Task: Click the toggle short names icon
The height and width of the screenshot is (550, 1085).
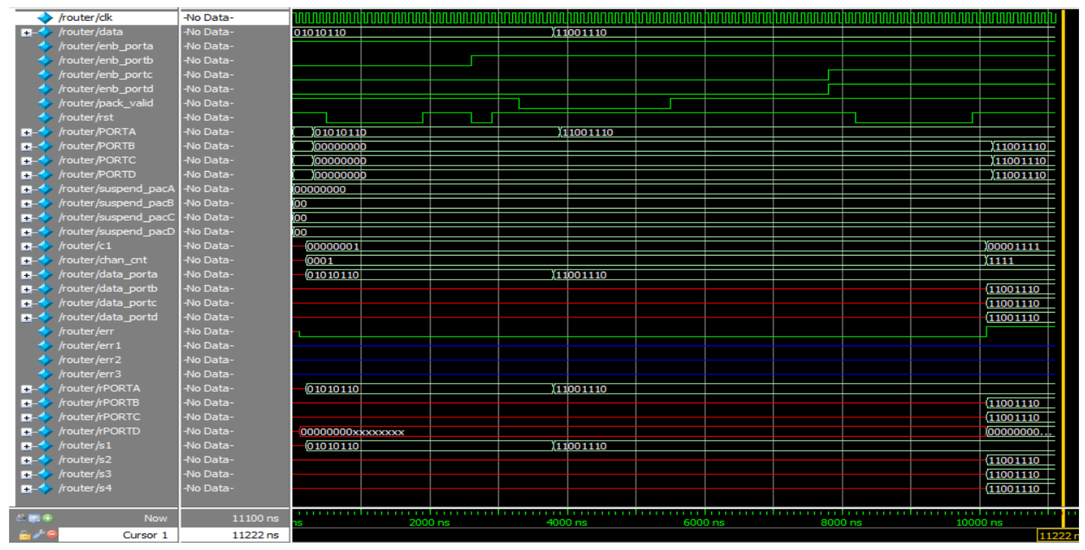Action: coord(21,518)
